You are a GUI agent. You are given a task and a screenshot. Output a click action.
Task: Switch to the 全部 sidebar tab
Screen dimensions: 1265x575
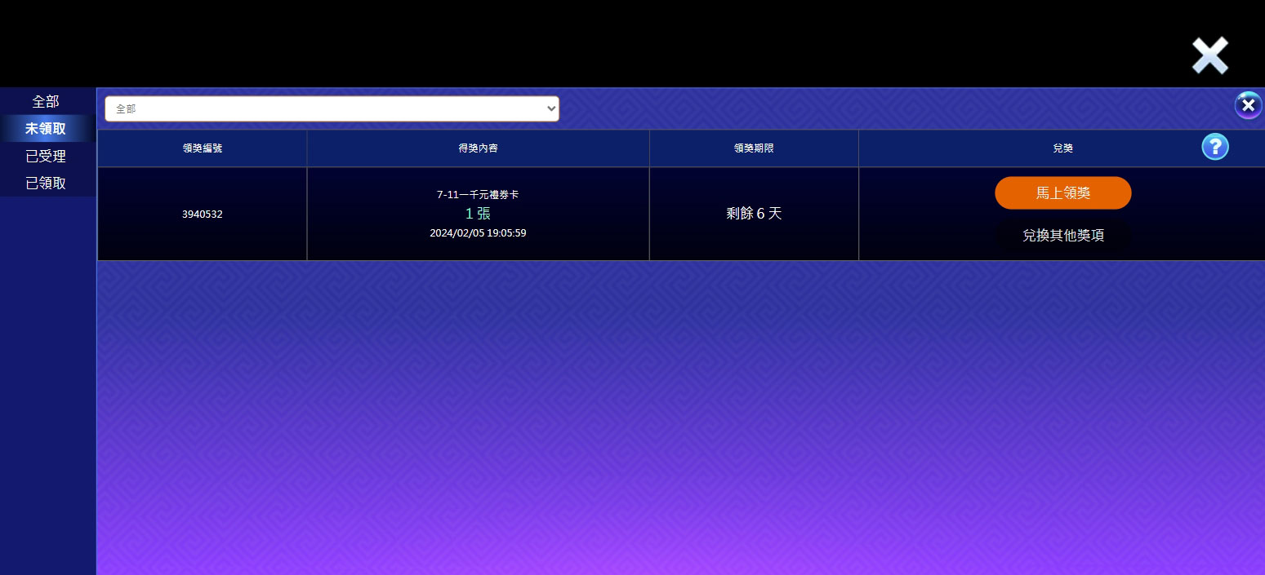pyautogui.click(x=46, y=102)
